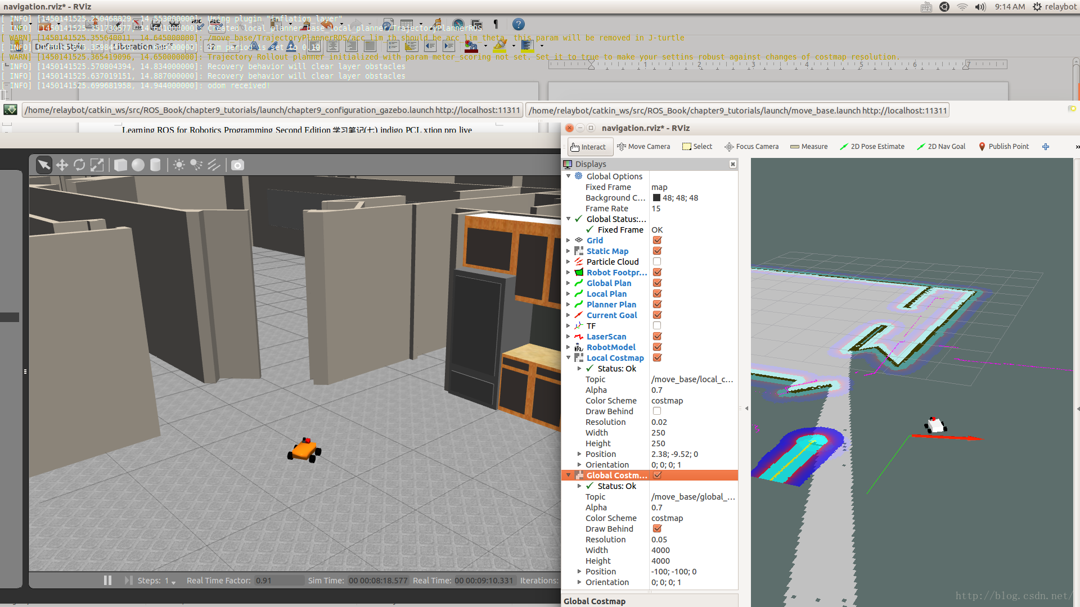Viewport: 1080px width, 607px height.
Task: Insert a cylinder shape in Gazebo
Action: [155, 165]
